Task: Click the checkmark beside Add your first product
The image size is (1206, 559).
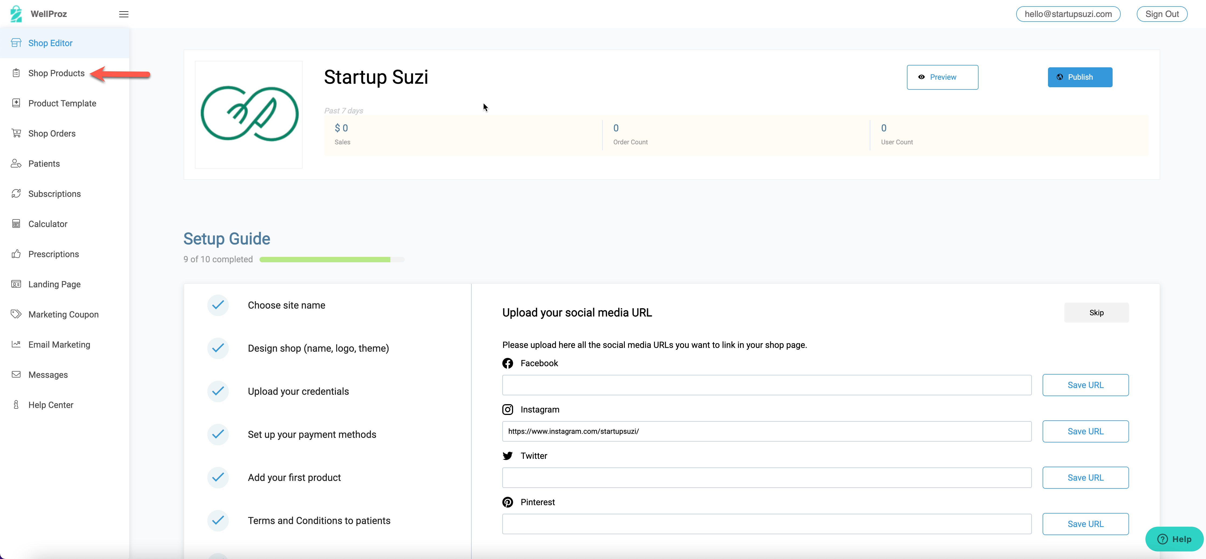Action: click(218, 477)
